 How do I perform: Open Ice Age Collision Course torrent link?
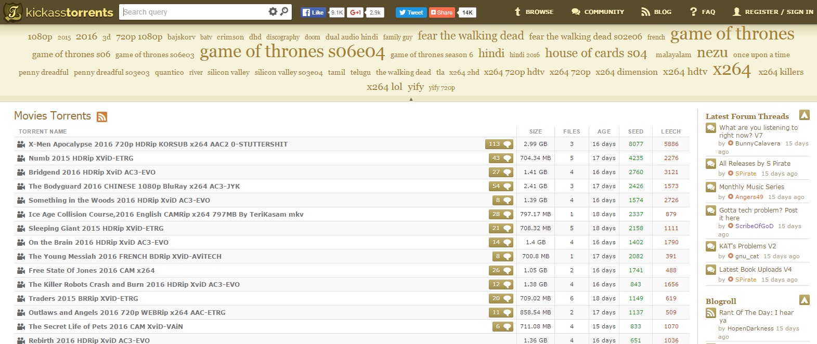166,214
